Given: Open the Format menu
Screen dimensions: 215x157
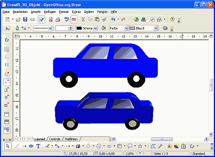Looking at the screenshot, I should (64, 12).
